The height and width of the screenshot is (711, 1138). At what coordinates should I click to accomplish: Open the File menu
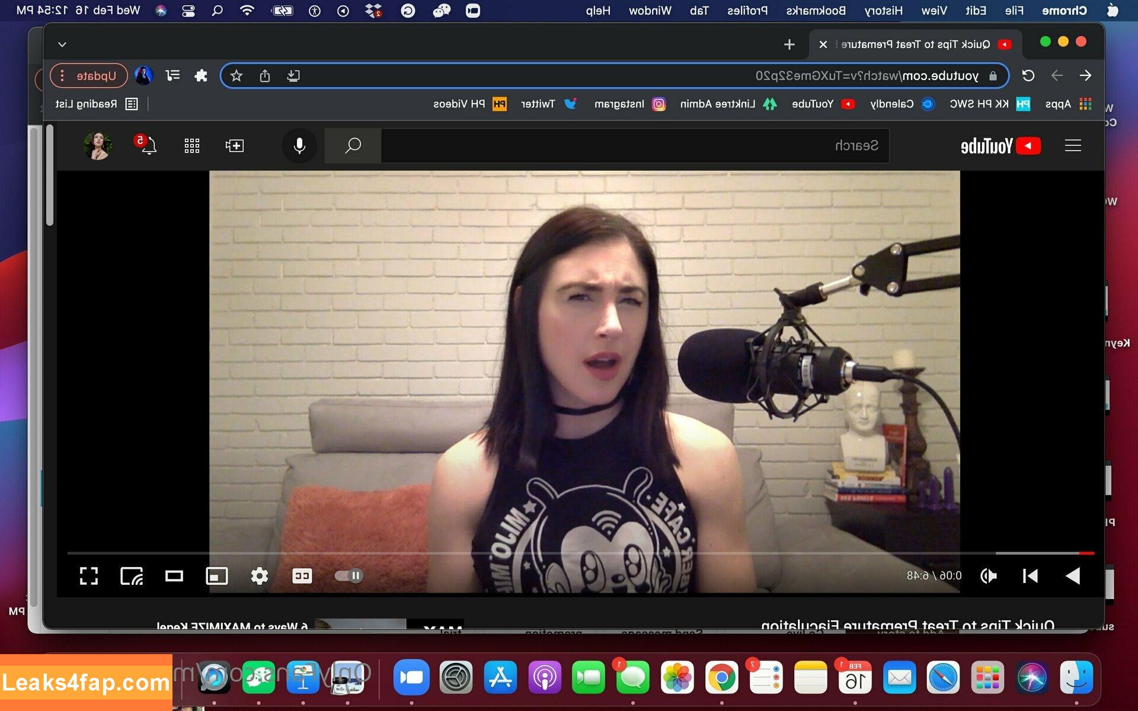pyautogui.click(x=1014, y=11)
